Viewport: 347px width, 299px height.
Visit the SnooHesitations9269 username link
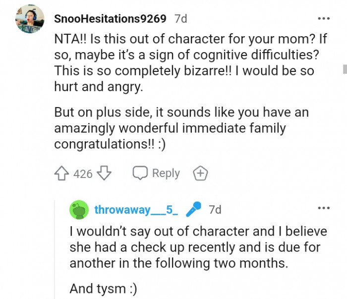pos(110,19)
